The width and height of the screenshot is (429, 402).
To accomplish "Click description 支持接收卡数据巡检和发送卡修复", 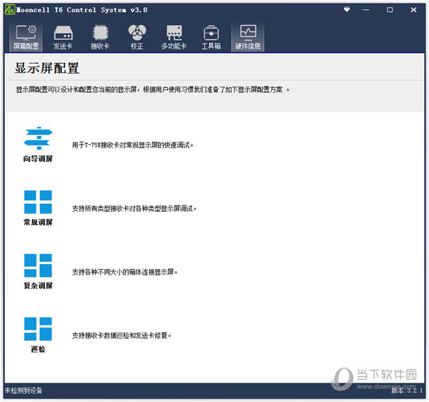I will click(122, 335).
